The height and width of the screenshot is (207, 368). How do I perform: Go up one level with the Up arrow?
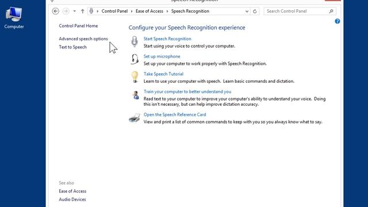tap(82, 11)
